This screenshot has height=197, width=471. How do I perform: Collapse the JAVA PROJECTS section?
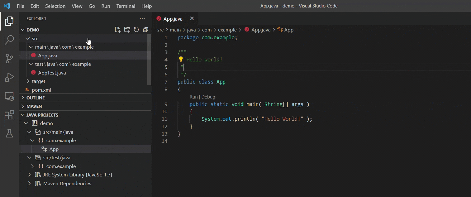pos(23,115)
